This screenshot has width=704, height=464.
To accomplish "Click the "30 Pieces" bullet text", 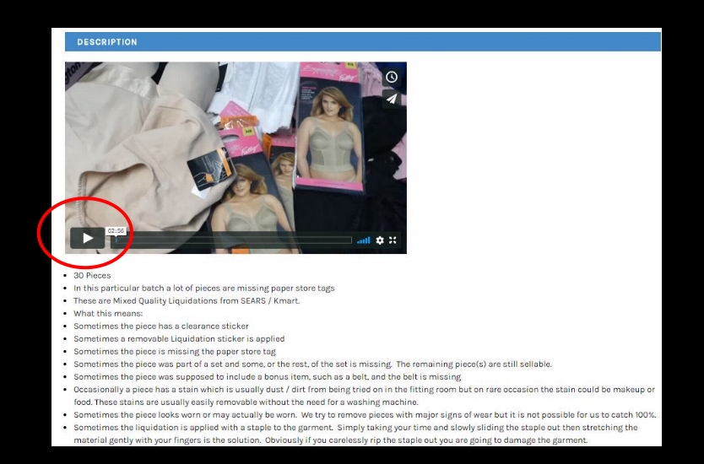I will coord(92,275).
